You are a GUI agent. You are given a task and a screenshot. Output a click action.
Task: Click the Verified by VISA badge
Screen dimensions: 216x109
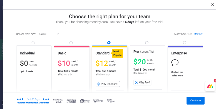[x=58, y=101]
